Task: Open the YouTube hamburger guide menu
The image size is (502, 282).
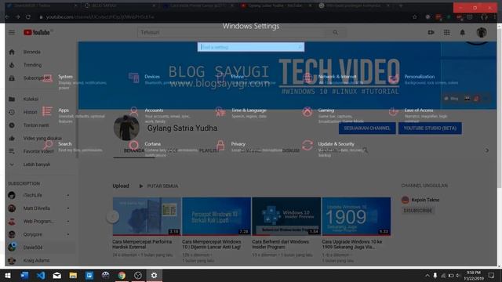Action: pos(12,32)
